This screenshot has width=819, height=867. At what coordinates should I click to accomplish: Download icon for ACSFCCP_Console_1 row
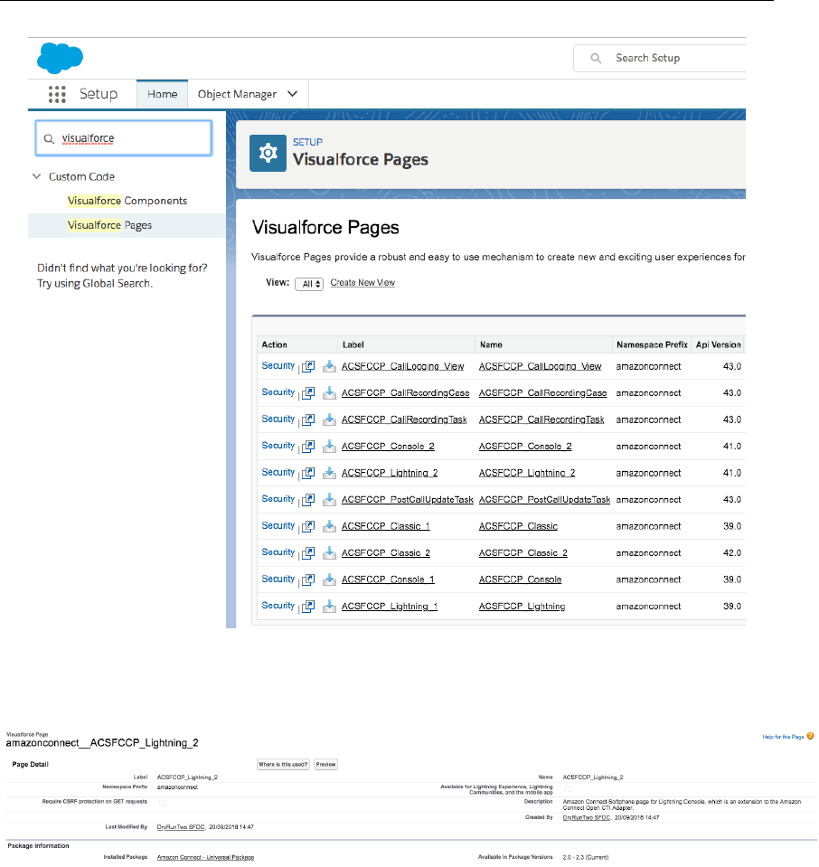(x=329, y=579)
